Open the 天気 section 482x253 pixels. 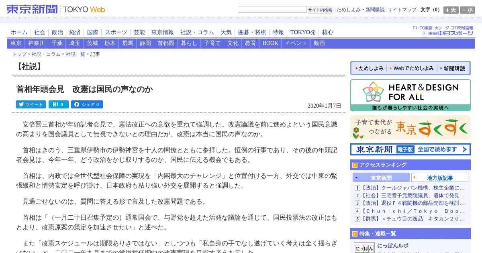226,33
